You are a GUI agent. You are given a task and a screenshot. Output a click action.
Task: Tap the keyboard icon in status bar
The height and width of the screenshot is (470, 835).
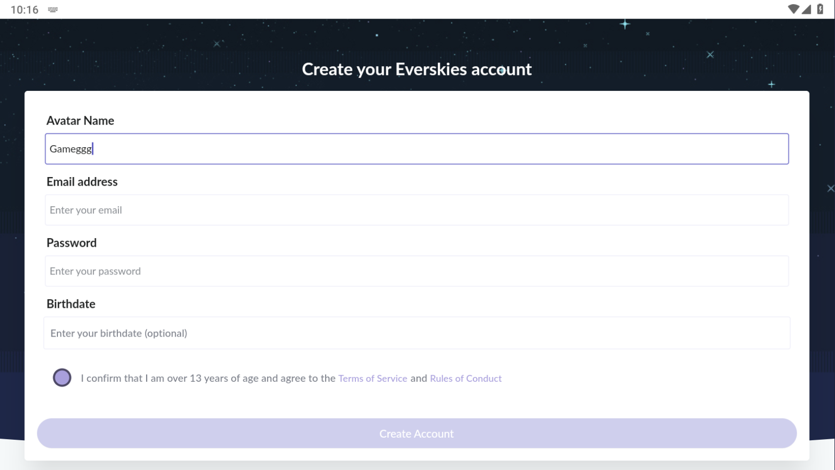coord(53,10)
